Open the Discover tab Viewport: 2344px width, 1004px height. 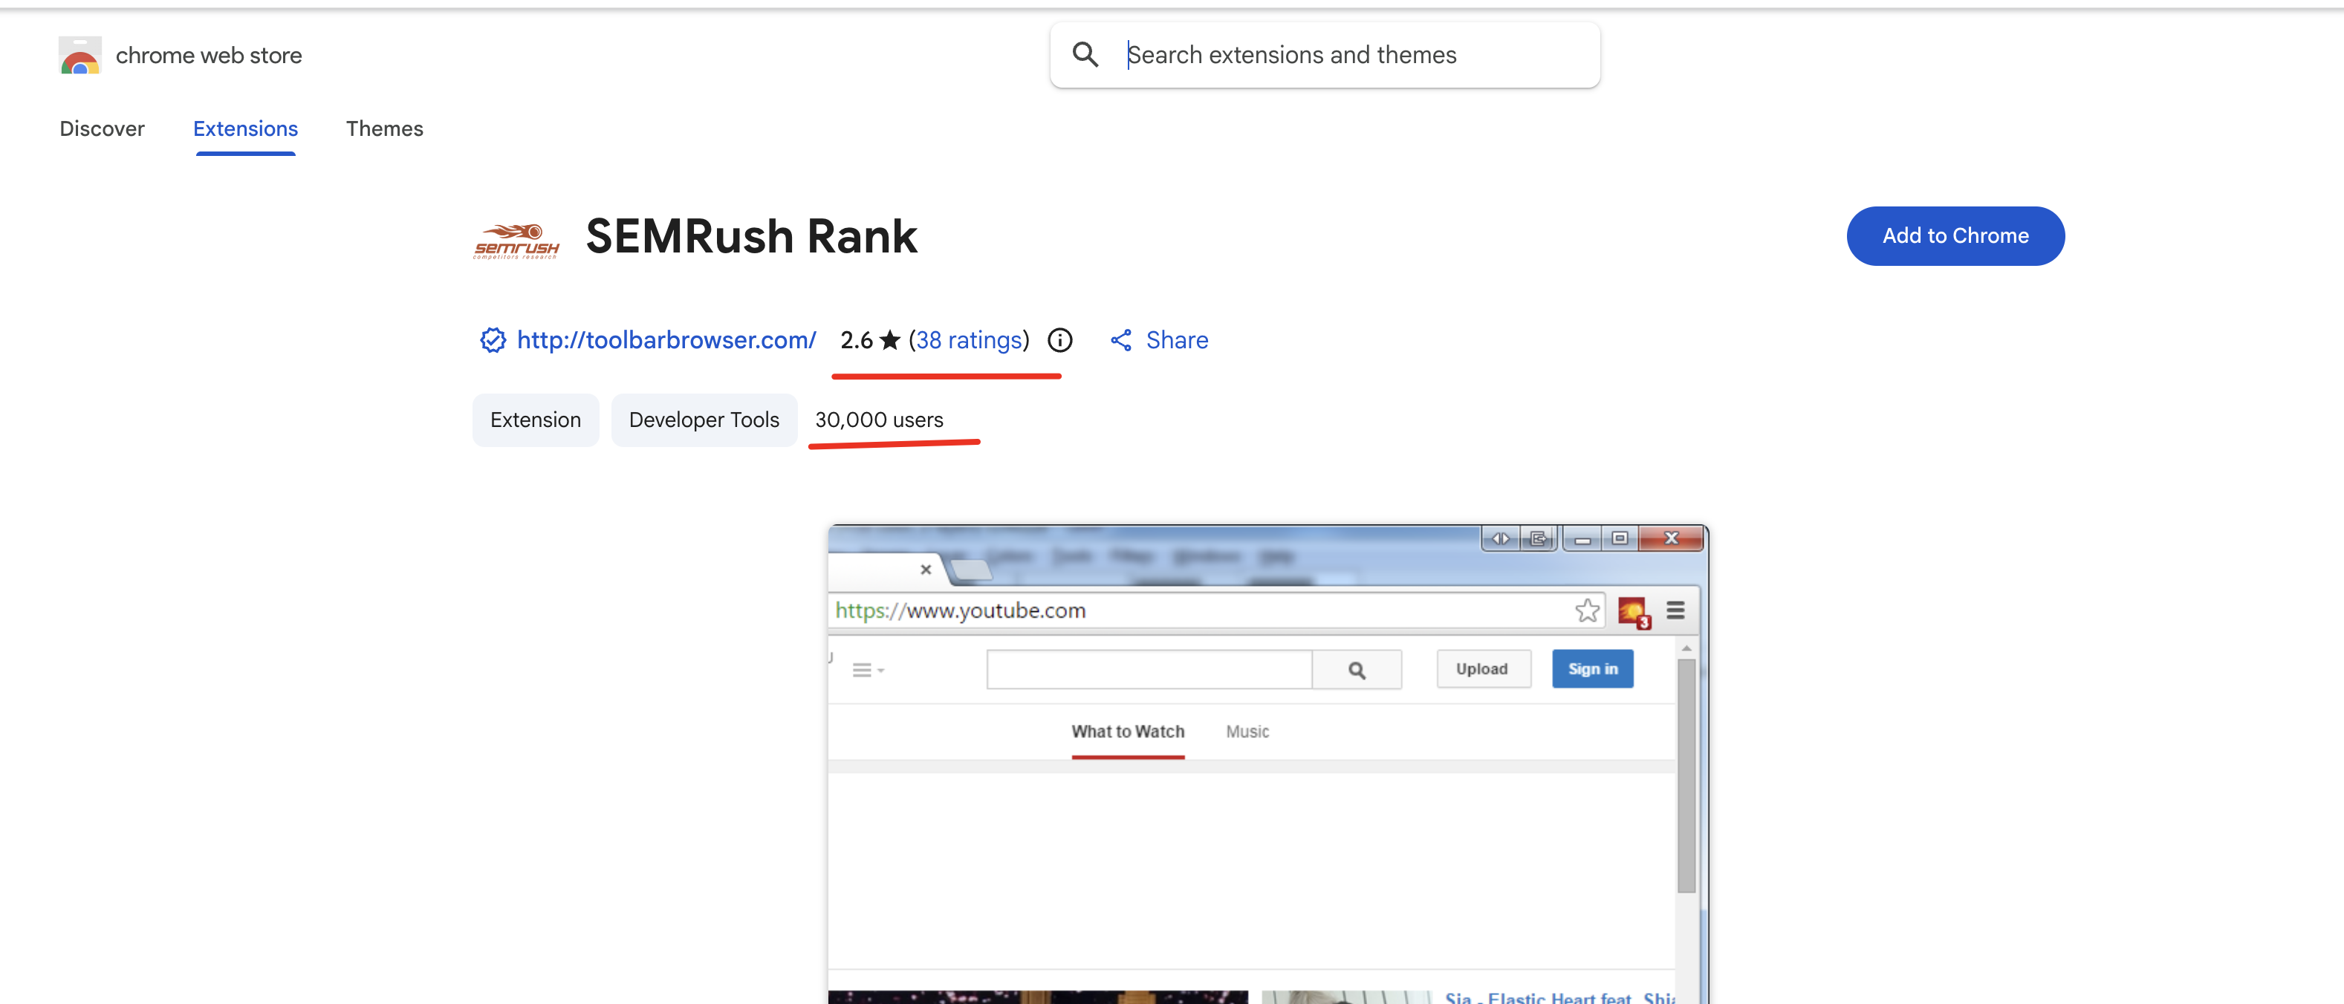102,128
